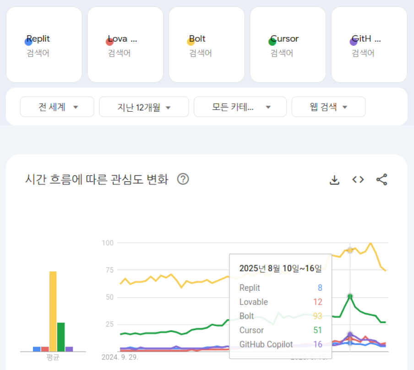
Task: Click the green Cursor peak data point
Action: 350,297
